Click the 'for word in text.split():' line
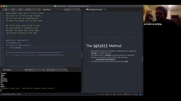Image resolution: width=181 pixels, height=101 pixels. point(18,45)
